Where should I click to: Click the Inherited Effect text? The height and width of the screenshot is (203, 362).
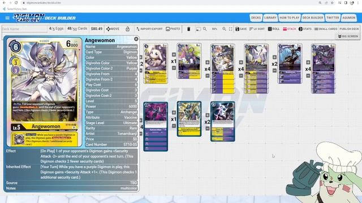(89, 172)
